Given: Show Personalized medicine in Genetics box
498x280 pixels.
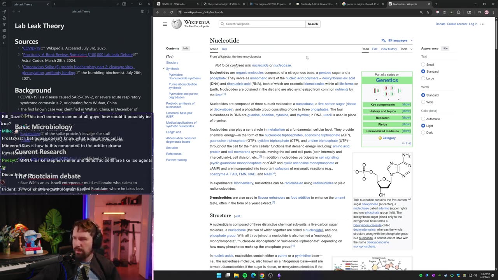Looking at the screenshot, I should [x=406, y=131].
